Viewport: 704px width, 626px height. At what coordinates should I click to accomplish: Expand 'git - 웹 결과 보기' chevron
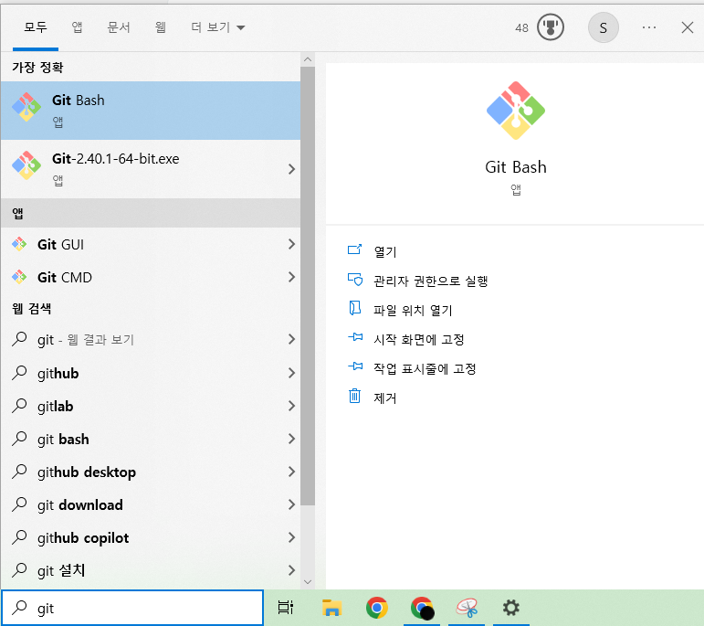291,339
